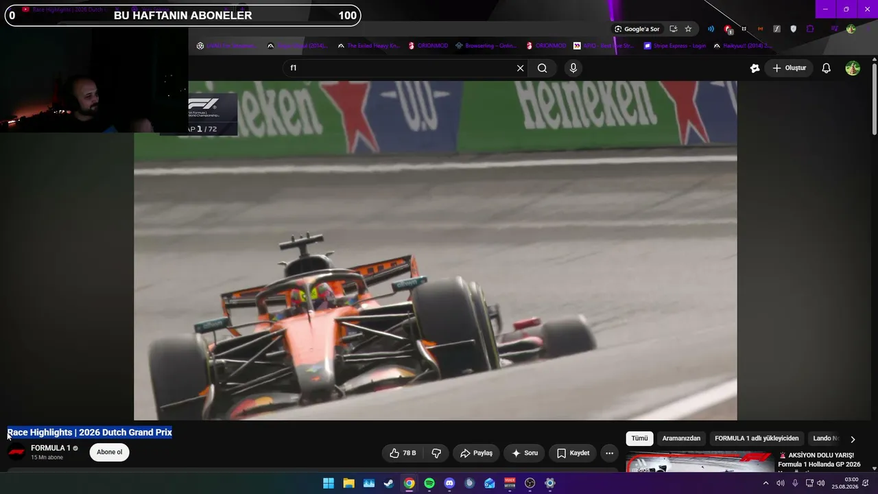
Task: Open more actions menu under the video
Action: click(x=609, y=453)
